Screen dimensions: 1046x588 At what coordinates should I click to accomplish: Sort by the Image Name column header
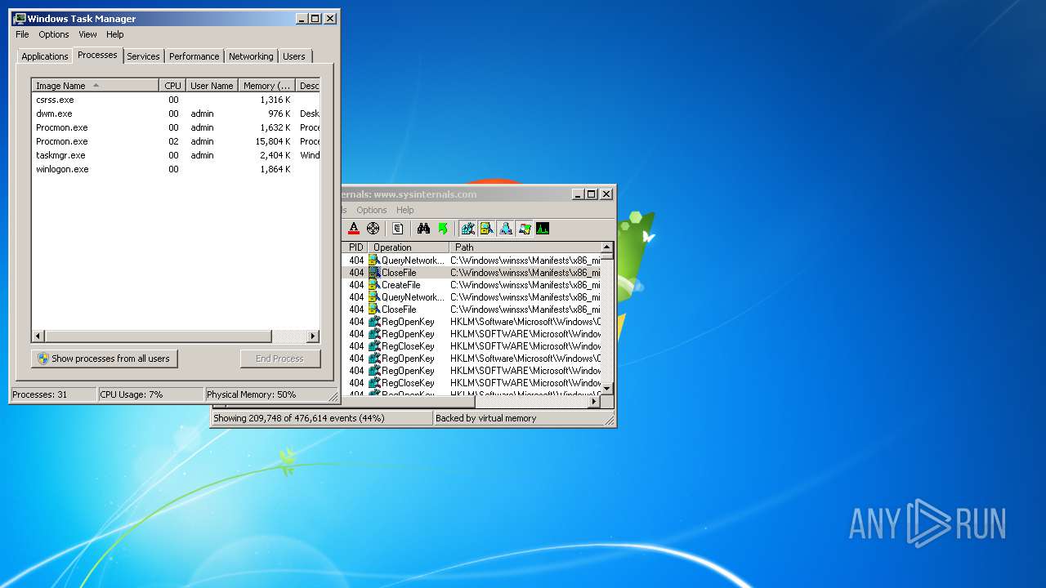pyautogui.click(x=96, y=86)
